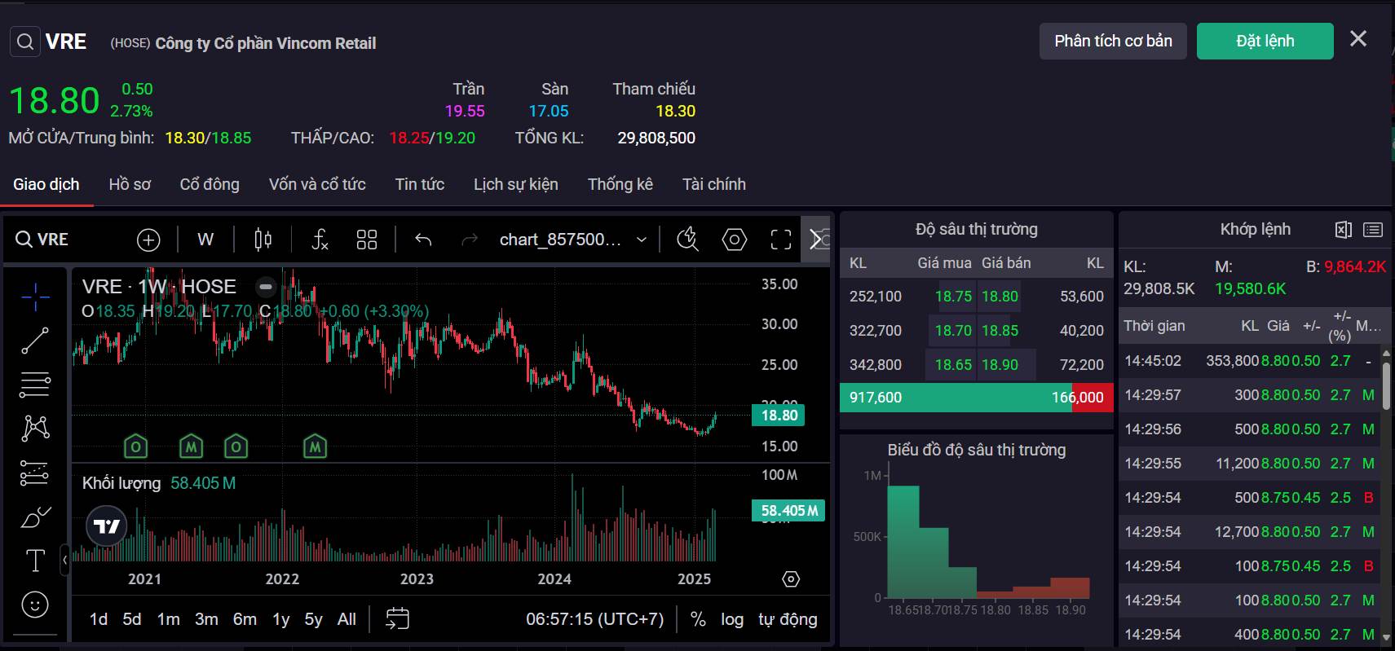The height and width of the screenshot is (651, 1395).
Task: Click the green Đặt lệnh button
Action: [x=1265, y=41]
